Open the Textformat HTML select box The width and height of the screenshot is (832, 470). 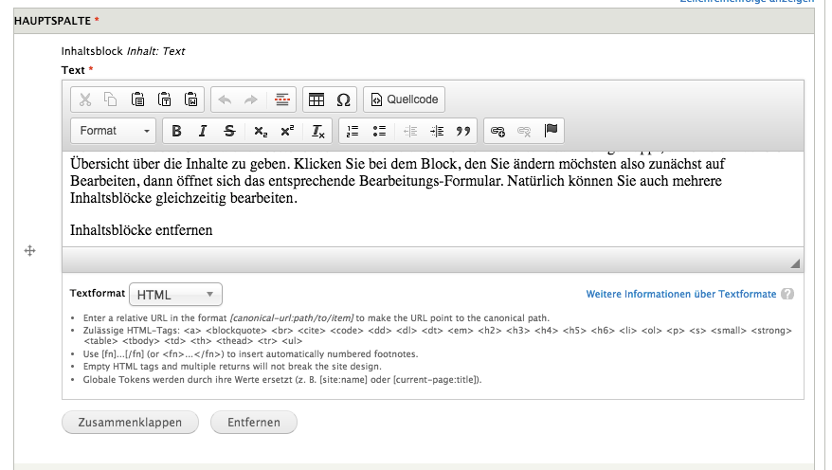coord(175,295)
